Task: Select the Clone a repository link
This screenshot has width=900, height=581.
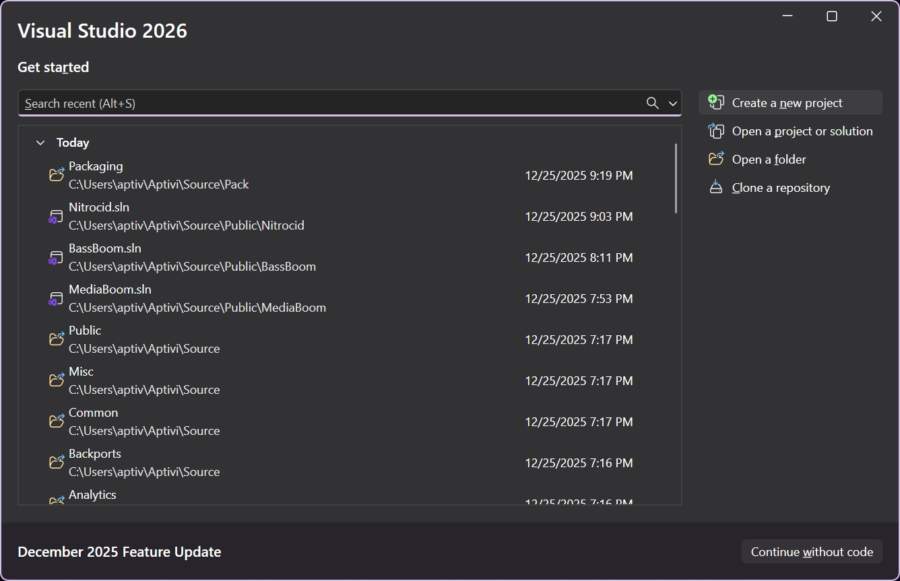Action: point(781,188)
